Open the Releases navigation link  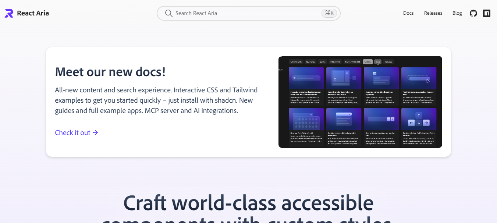pyautogui.click(x=433, y=13)
